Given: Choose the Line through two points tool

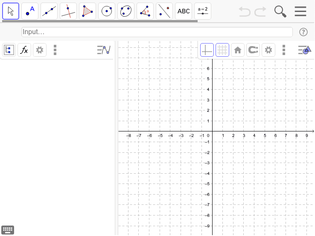Looking at the screenshot, I should coord(49,11).
